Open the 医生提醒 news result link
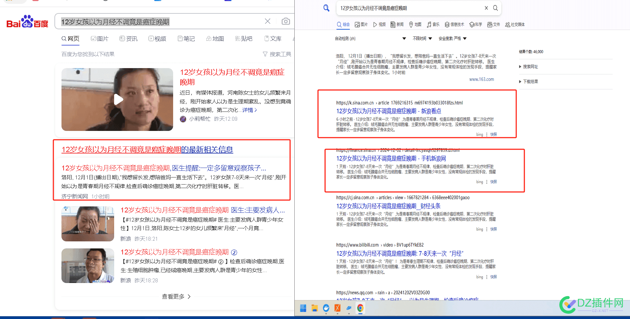The height and width of the screenshot is (319, 630). (x=164, y=168)
